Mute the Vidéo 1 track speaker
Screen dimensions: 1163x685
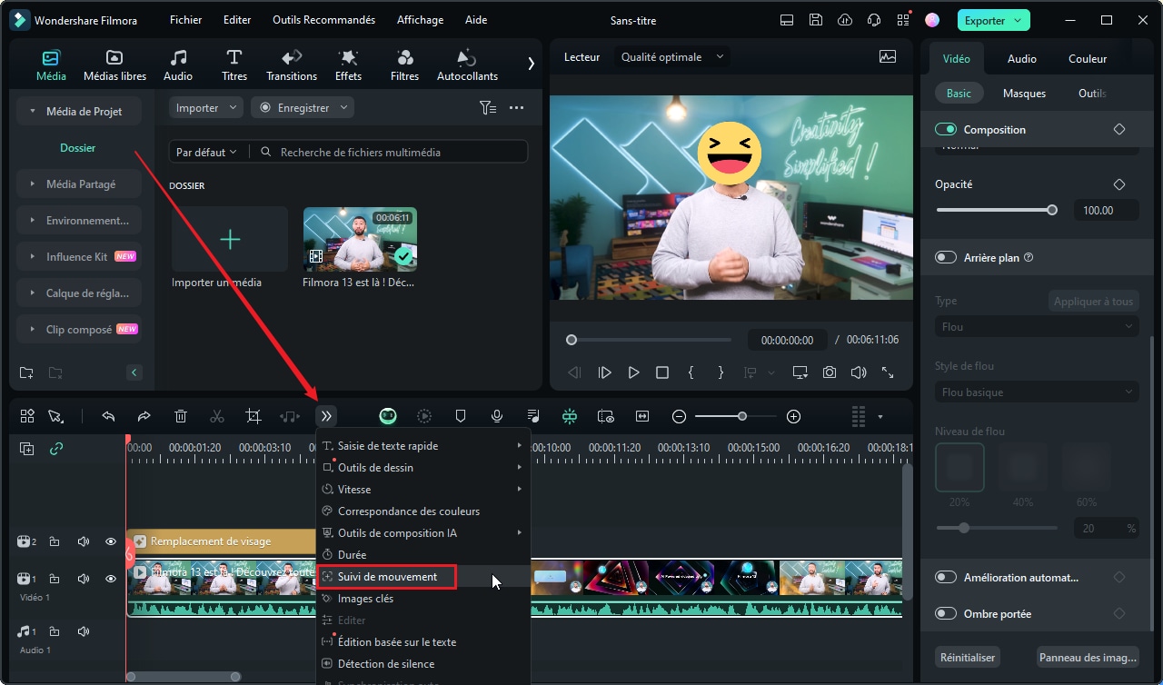84,579
